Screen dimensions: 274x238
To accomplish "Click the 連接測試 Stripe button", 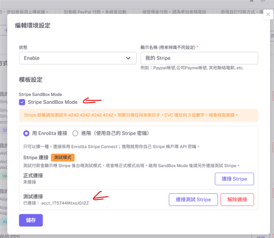I will click(193, 199).
